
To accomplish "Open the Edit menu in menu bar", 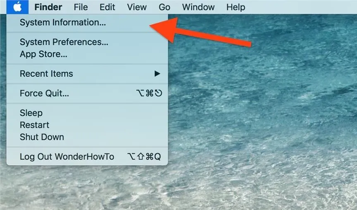I will 107,7.
